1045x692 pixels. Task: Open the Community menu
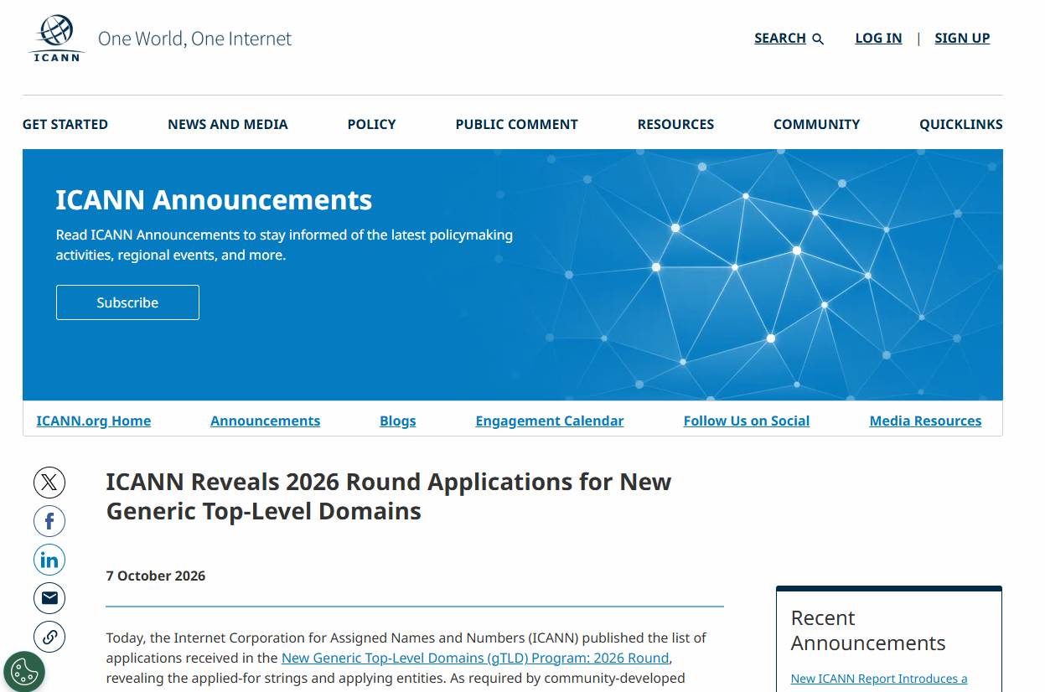pos(816,124)
